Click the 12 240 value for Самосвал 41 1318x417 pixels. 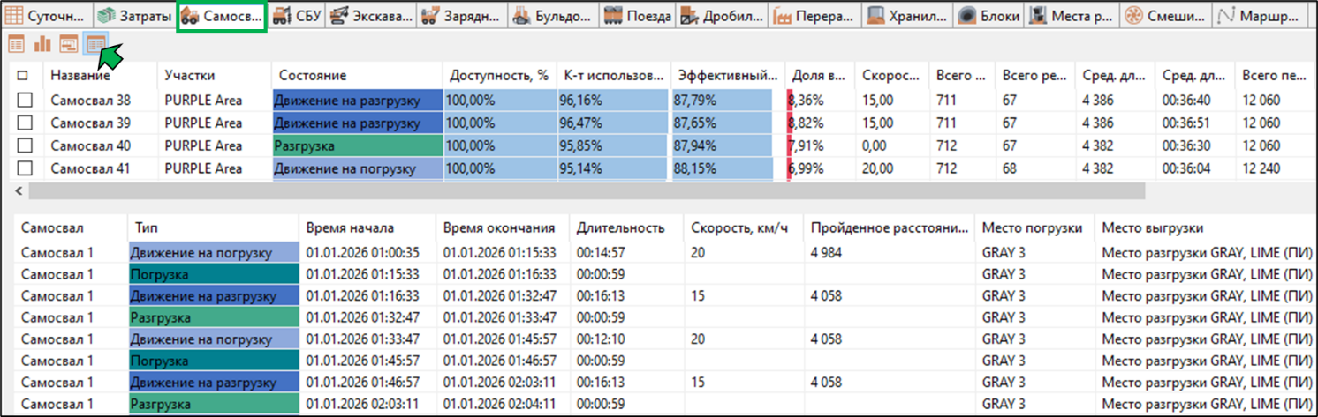pos(1261,168)
